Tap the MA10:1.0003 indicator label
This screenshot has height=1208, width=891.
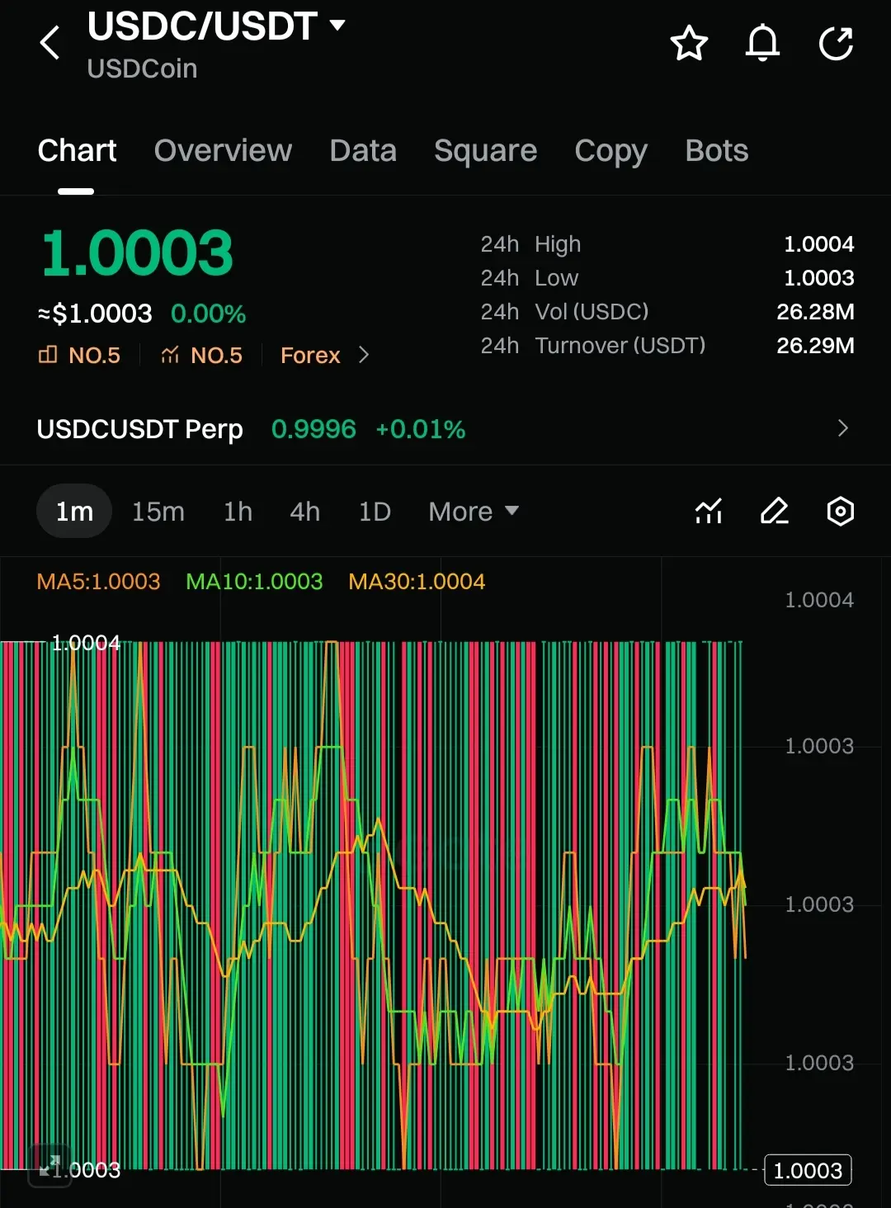tap(254, 582)
